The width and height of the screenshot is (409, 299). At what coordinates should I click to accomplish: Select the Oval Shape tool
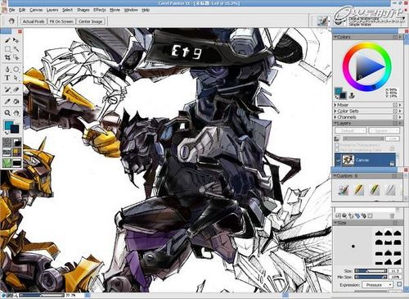pyautogui.click(x=16, y=70)
